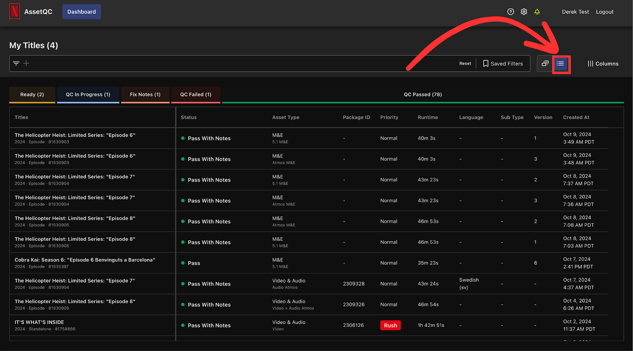Image resolution: width=633 pixels, height=351 pixels.
Task: Click the filter lines icon
Action: pos(16,63)
